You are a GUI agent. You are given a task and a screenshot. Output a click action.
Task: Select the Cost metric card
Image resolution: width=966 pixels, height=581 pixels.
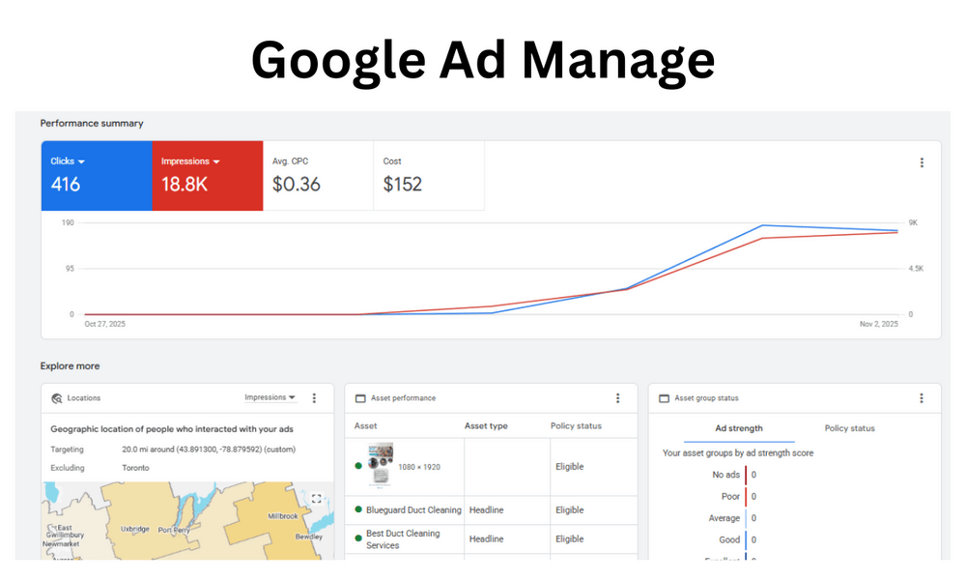[429, 176]
